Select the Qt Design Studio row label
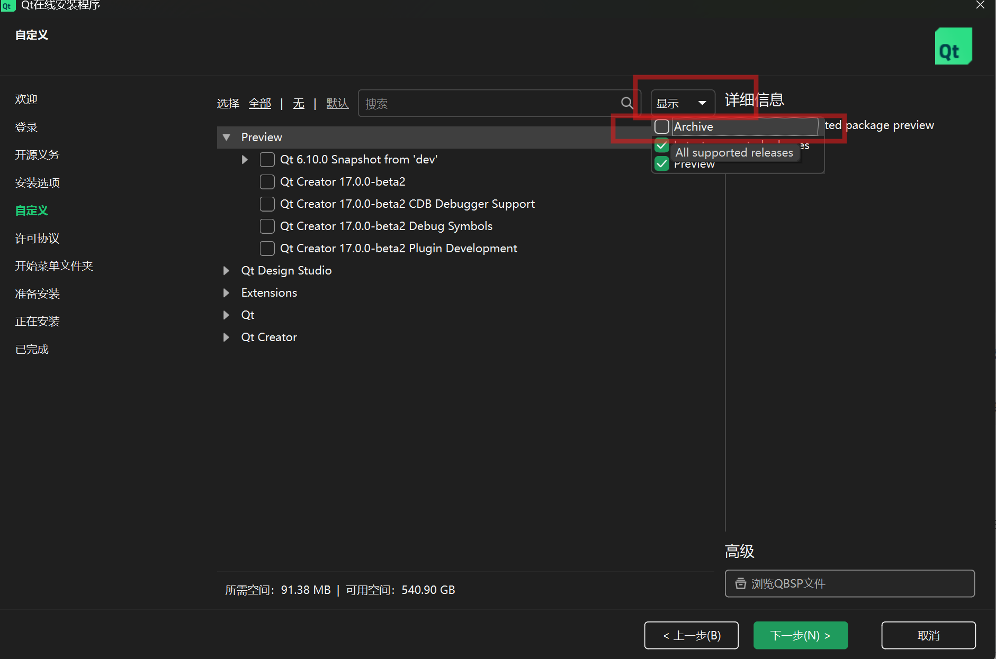Image resolution: width=996 pixels, height=659 pixels. [286, 270]
